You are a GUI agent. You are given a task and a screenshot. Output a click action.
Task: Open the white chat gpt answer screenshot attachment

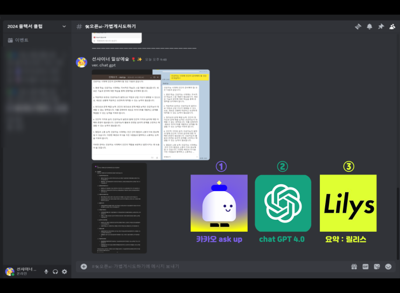151,115
